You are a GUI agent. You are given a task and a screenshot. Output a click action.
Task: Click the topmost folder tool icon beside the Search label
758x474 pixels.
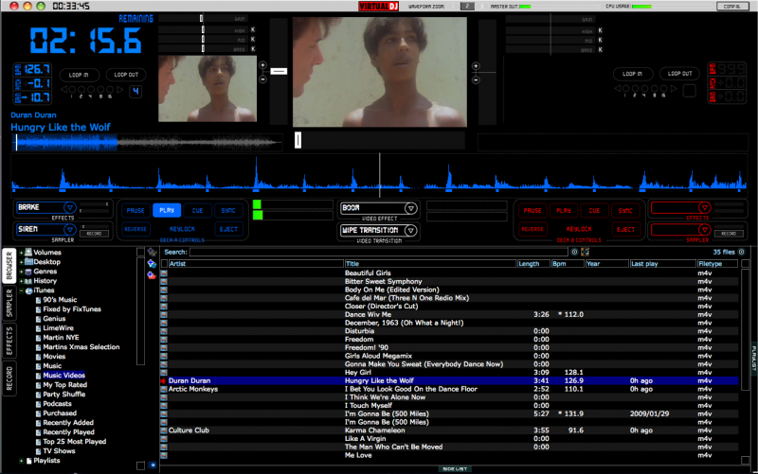coord(152,252)
